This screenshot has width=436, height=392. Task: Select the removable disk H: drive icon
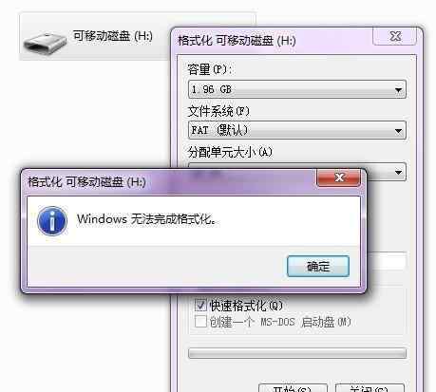(45, 44)
